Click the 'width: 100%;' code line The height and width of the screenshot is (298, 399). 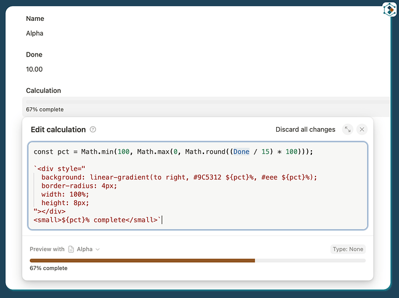click(65, 194)
